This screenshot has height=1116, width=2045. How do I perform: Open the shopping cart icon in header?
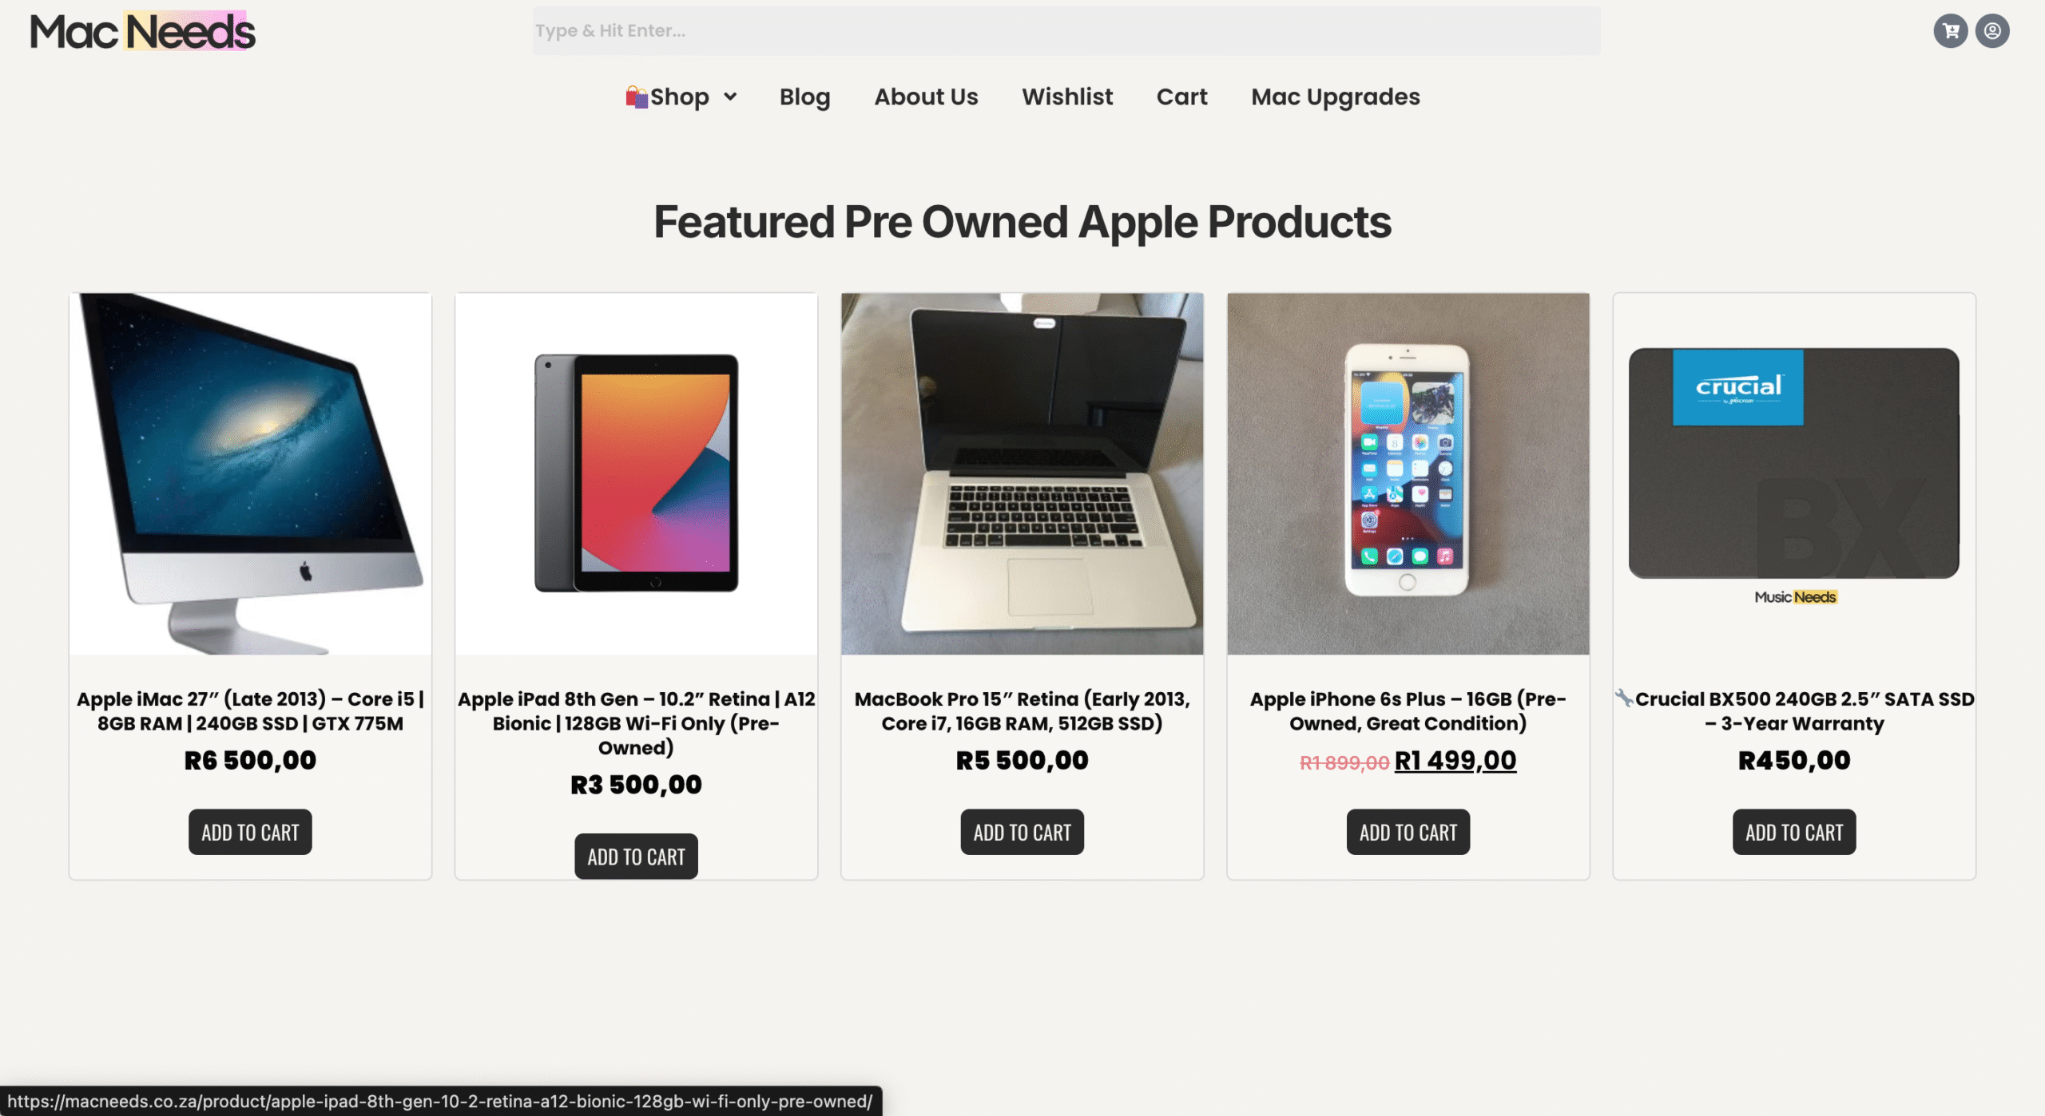(1950, 31)
